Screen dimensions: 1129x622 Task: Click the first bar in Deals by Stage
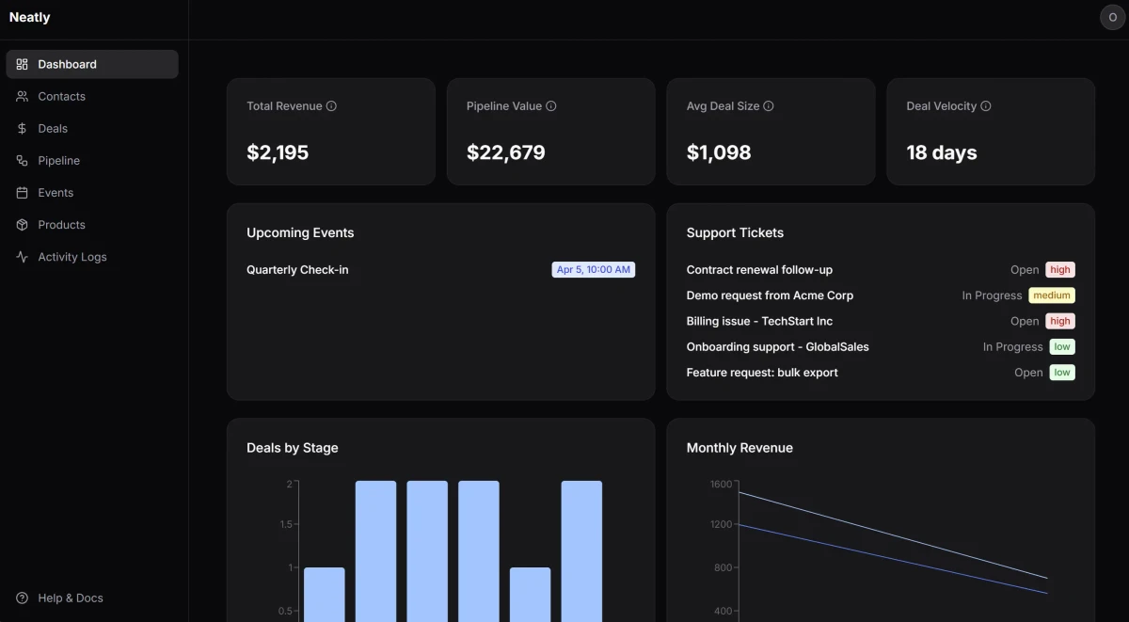click(325, 594)
